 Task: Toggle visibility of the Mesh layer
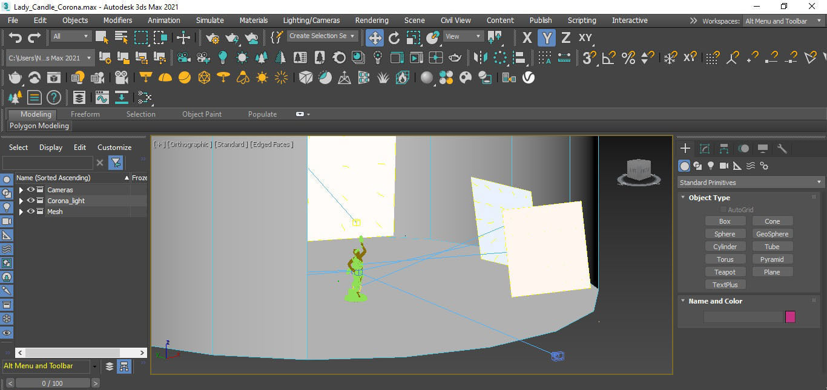31,211
